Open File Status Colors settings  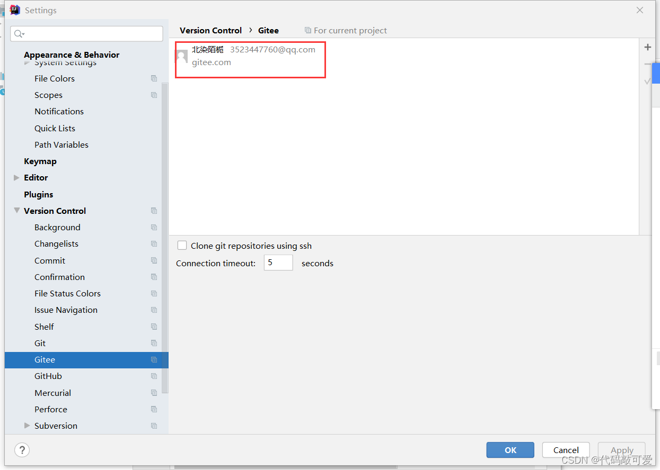67,294
